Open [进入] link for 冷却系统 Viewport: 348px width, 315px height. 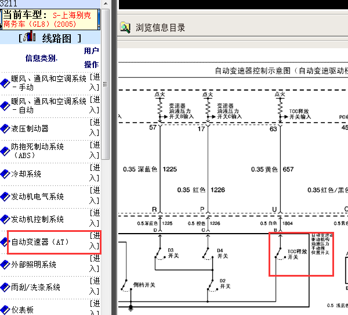pyautogui.click(x=95, y=173)
